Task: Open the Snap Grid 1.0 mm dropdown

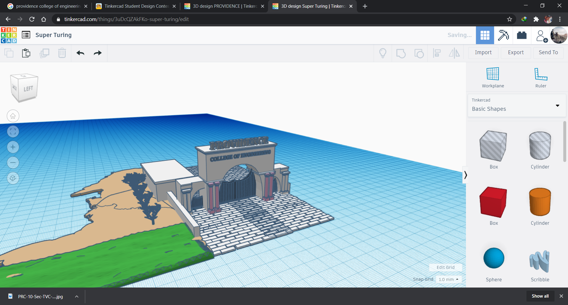Action: point(449,279)
